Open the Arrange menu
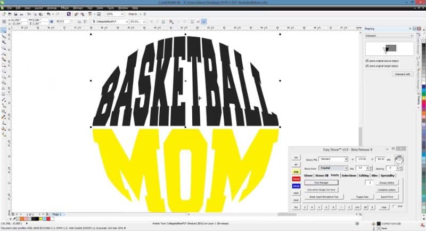The width and height of the screenshot is (426, 231). point(52,8)
